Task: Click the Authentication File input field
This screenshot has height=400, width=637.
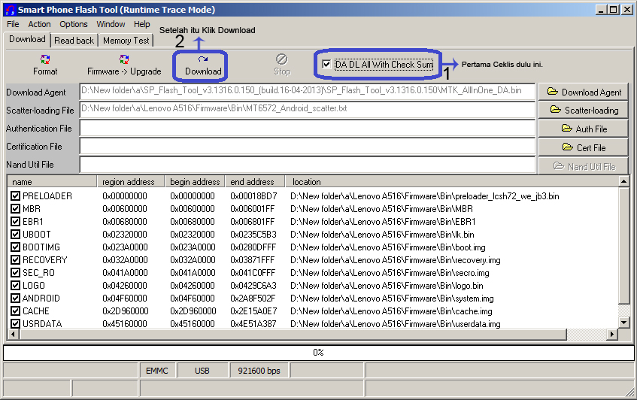Action: click(308, 129)
